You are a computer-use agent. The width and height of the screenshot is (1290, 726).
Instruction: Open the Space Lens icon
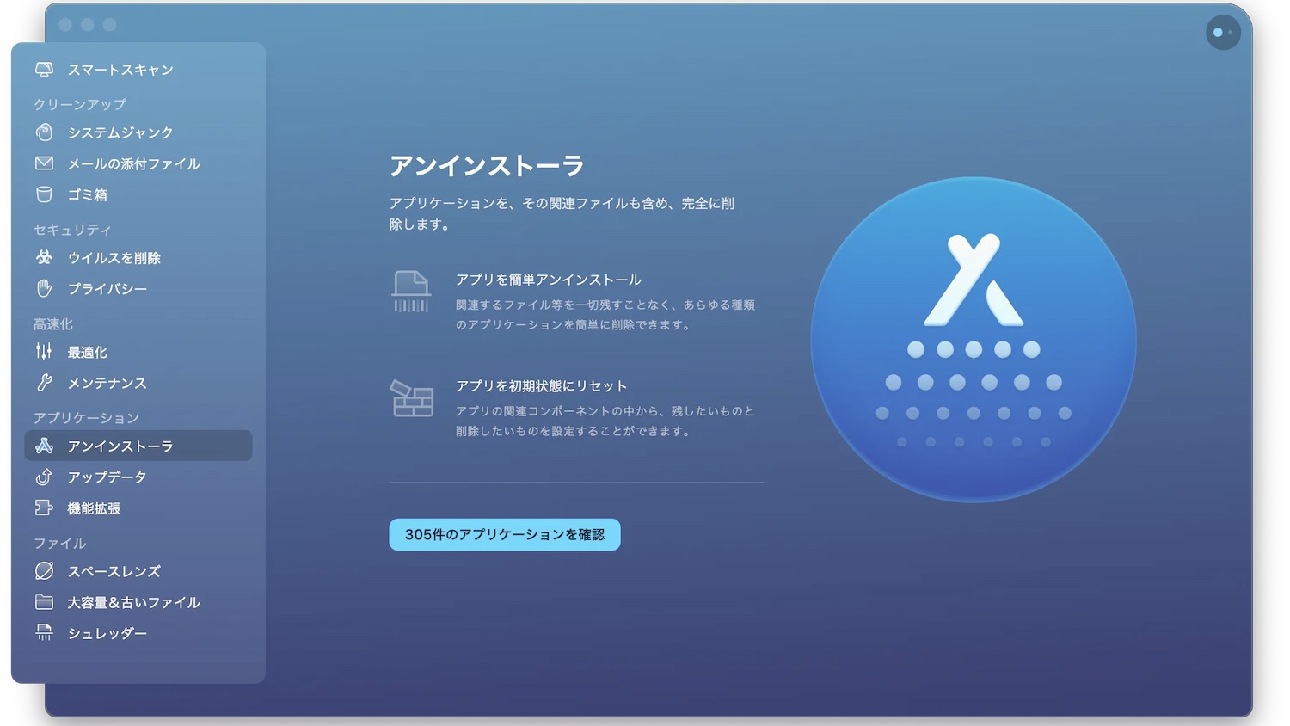tap(44, 571)
